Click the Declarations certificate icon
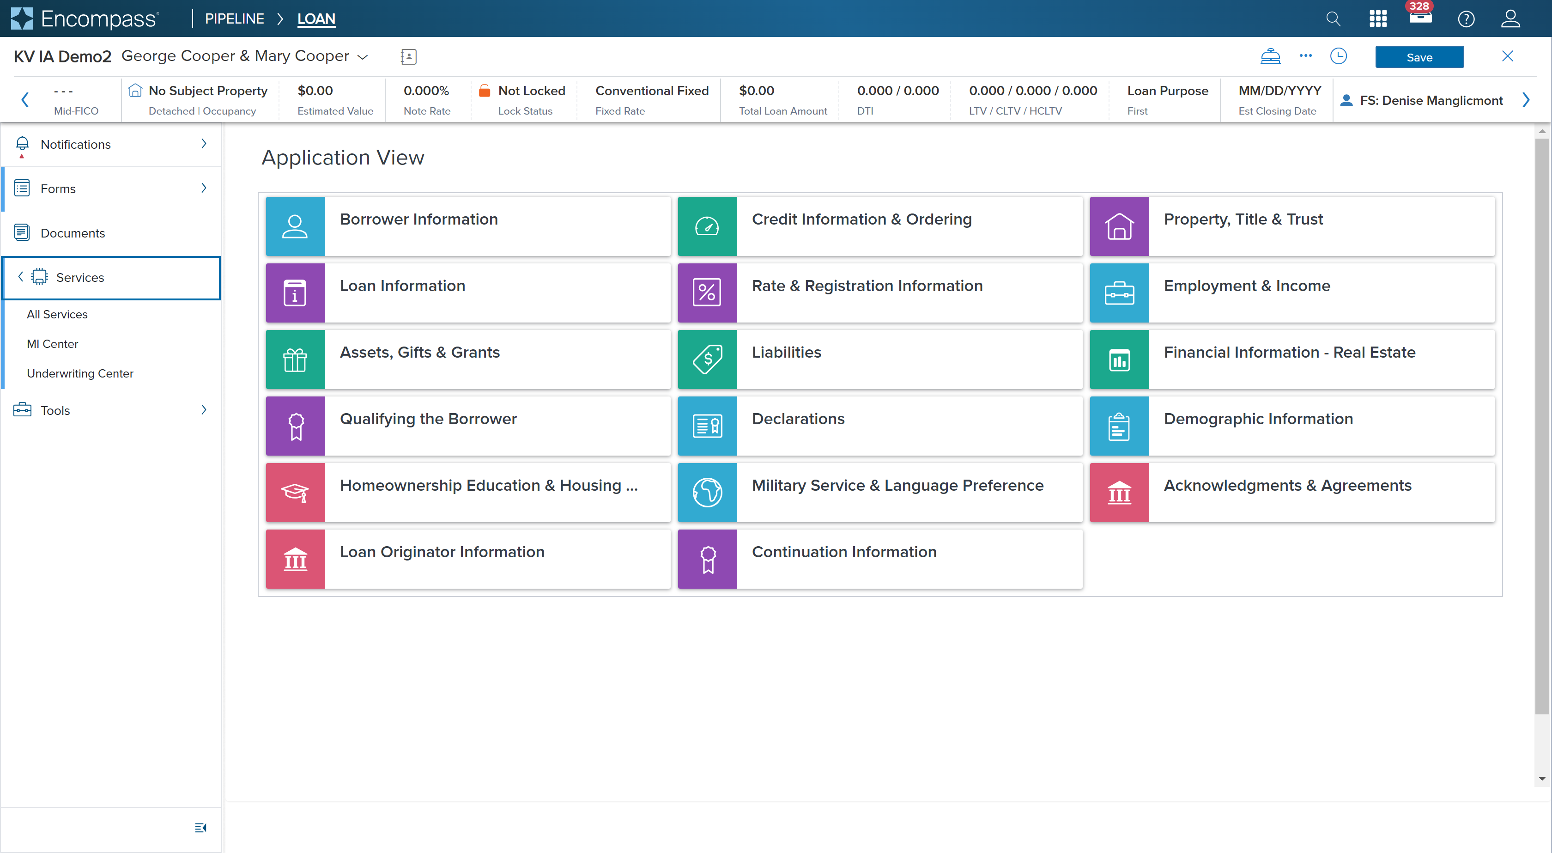This screenshot has height=853, width=1552. [x=707, y=426]
